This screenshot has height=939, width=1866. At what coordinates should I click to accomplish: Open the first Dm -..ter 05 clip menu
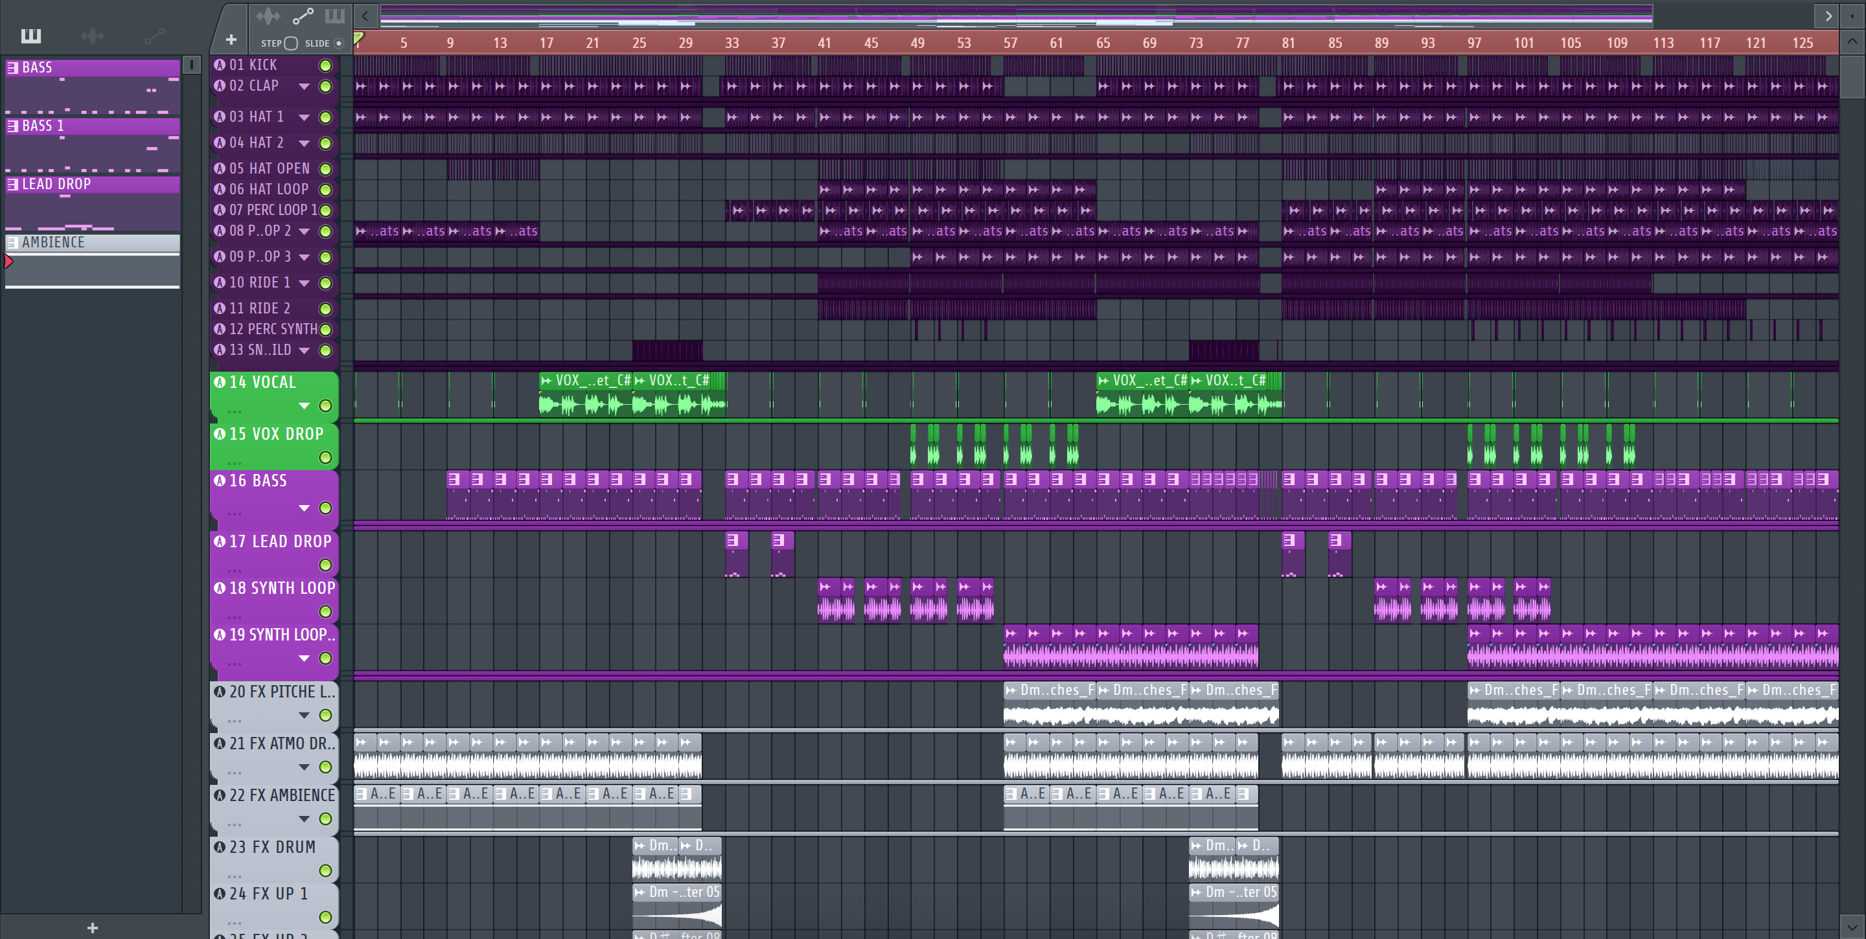pos(639,892)
